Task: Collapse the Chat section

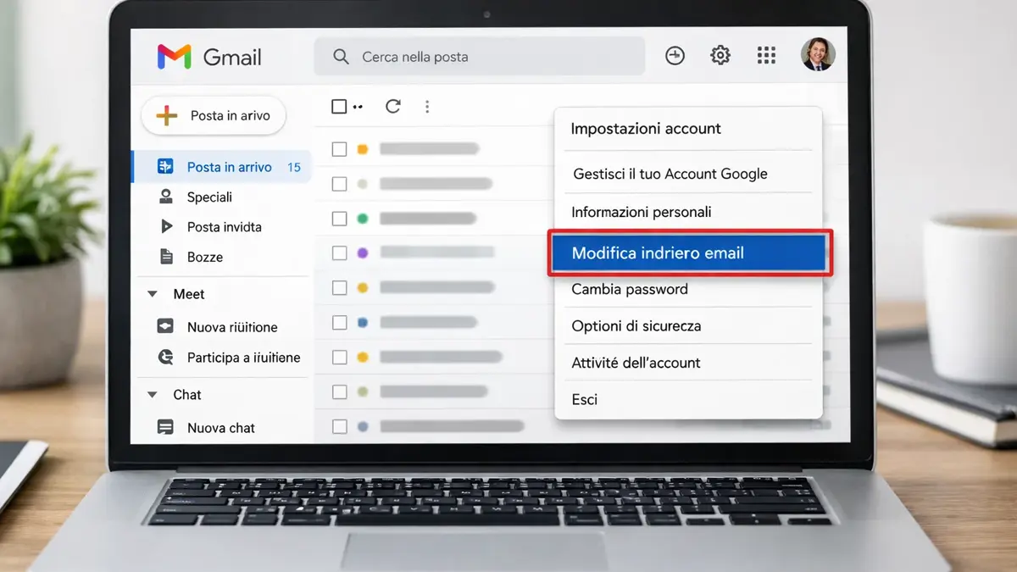Action: click(153, 395)
